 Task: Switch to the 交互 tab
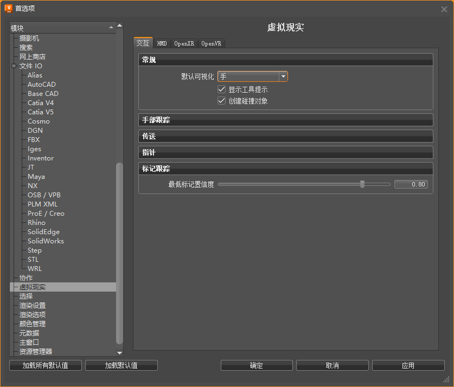click(143, 43)
